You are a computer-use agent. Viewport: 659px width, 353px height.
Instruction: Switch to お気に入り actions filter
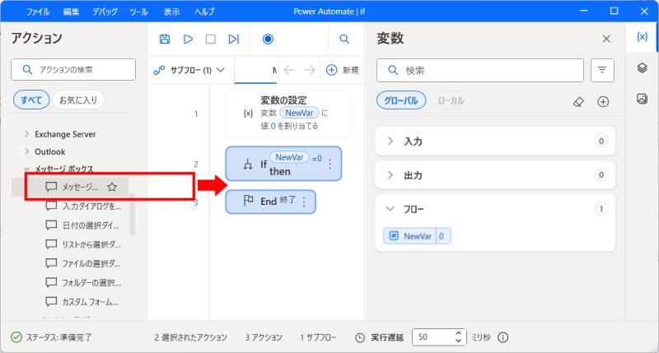(x=77, y=100)
